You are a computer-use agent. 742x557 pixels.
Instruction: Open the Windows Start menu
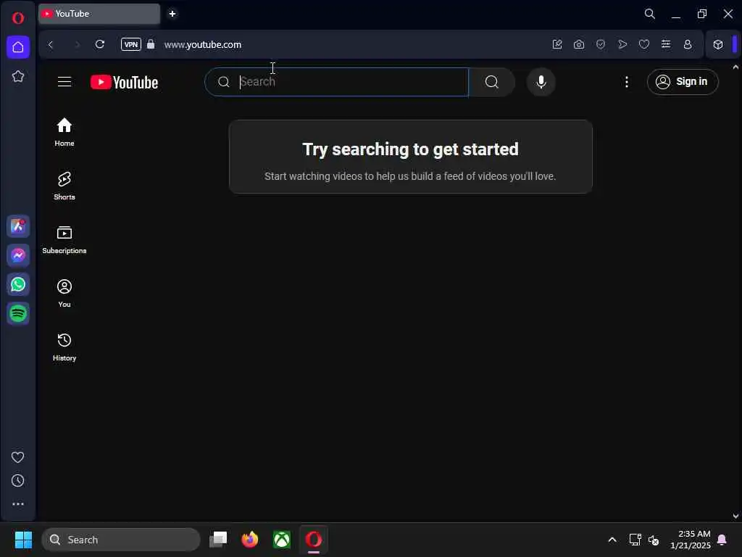23,540
